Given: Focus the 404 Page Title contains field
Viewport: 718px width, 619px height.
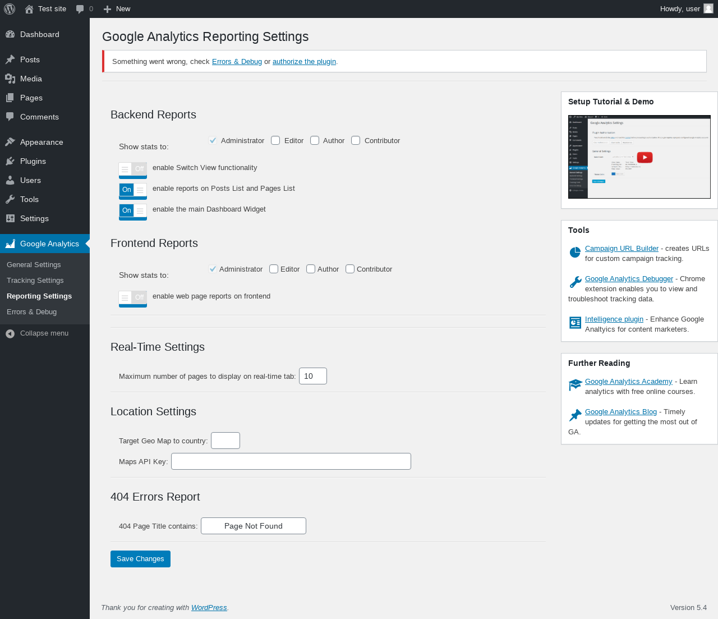Looking at the screenshot, I should click(254, 526).
